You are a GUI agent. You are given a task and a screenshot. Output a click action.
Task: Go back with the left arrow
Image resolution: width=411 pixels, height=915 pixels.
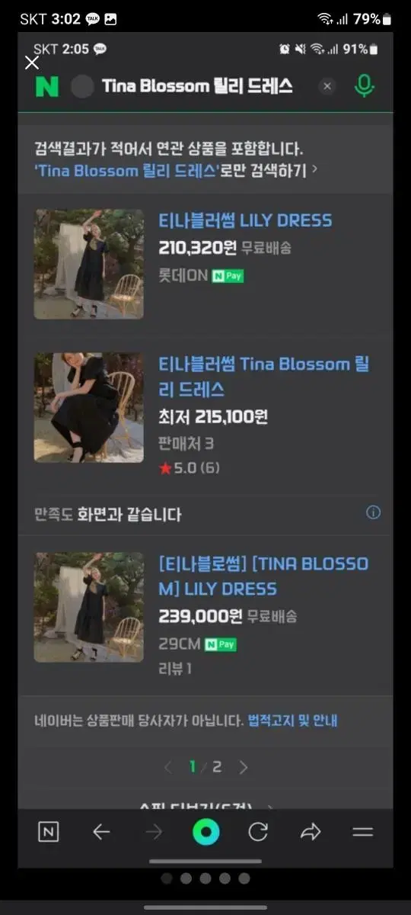click(101, 832)
